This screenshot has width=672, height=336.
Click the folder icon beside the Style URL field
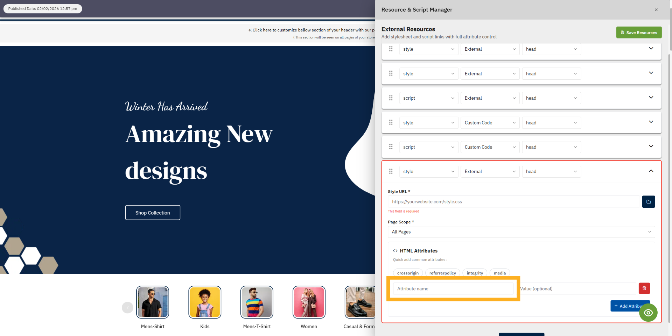tap(648, 201)
